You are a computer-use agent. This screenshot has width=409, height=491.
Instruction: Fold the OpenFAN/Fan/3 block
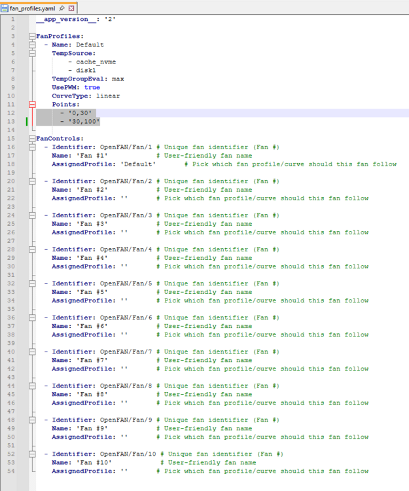[32, 215]
